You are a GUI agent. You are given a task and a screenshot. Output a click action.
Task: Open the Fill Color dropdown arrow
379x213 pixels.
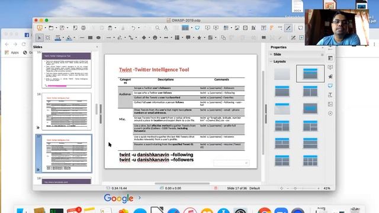[x=74, y=38]
